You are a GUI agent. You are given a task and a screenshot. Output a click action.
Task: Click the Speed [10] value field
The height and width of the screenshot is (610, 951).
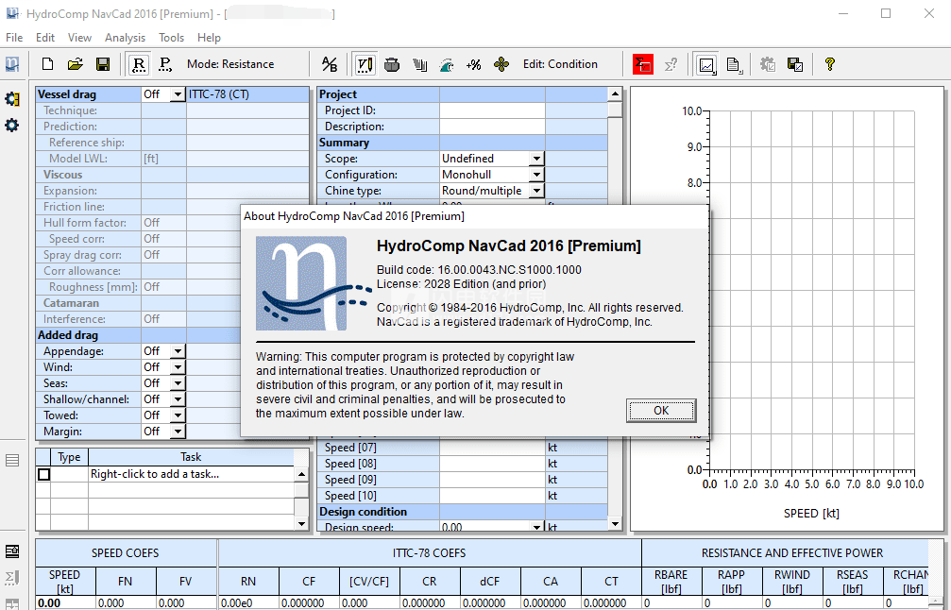492,496
